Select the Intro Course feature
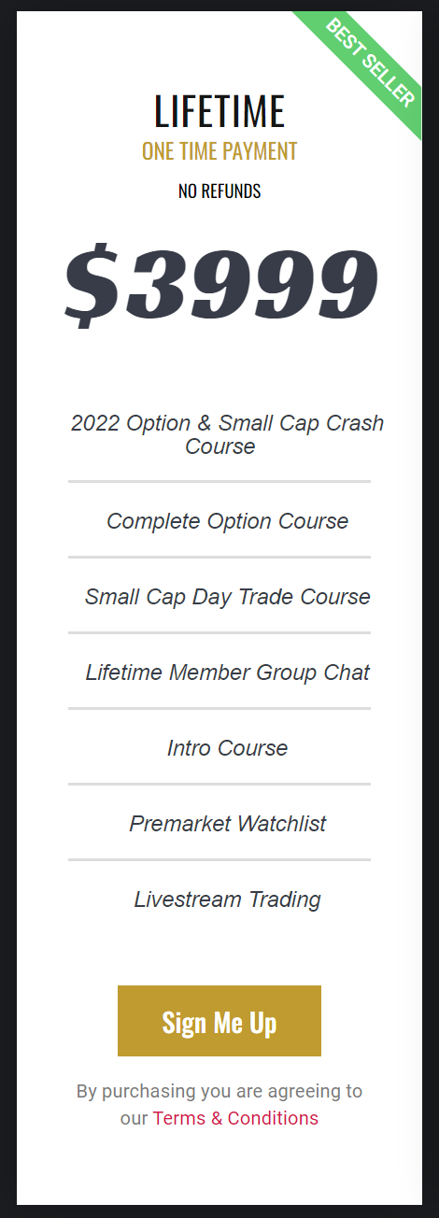The height and width of the screenshot is (1218, 439). [x=227, y=748]
